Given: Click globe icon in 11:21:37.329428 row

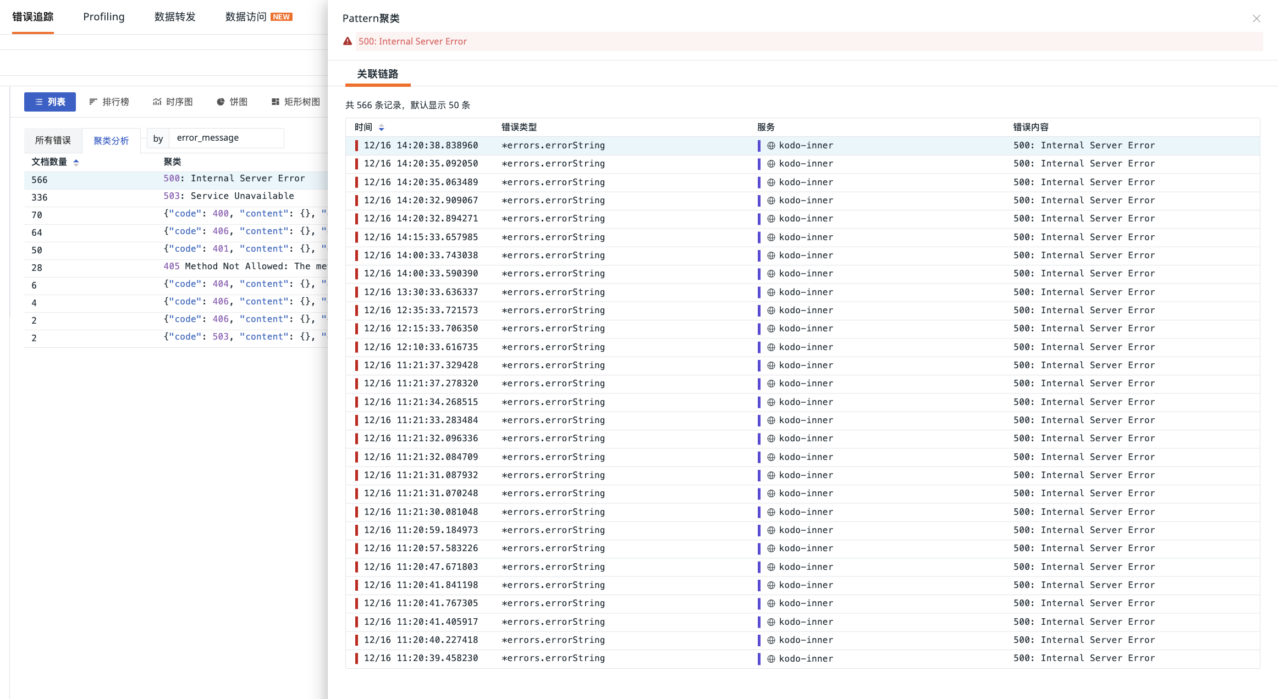Looking at the screenshot, I should [x=771, y=365].
